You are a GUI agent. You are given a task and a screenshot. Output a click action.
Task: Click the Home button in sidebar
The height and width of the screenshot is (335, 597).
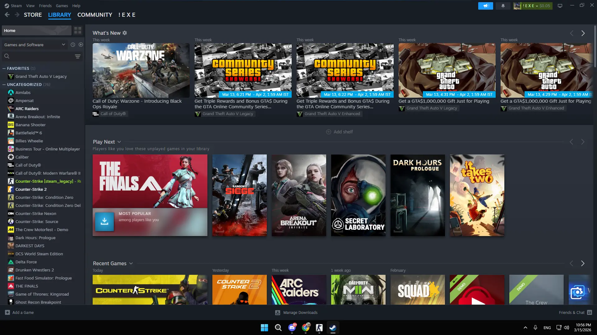(37, 30)
